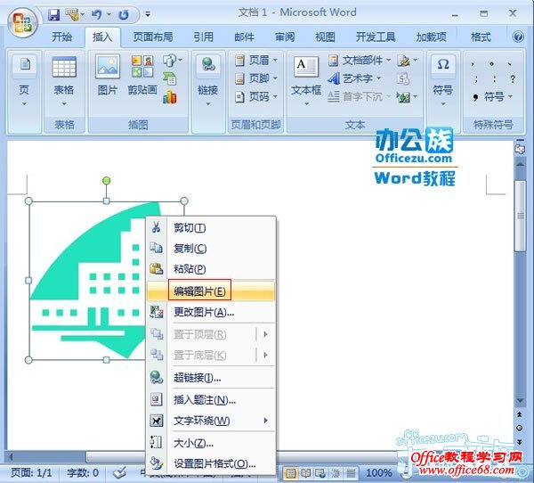Image resolution: width=534 pixels, height=483 pixels.
Task: Click the green rotation handle of image
Action: [106, 180]
